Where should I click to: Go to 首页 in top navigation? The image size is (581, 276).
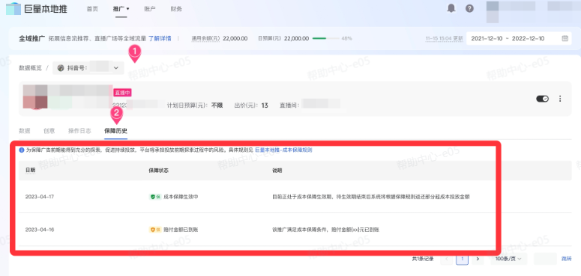tap(92, 9)
